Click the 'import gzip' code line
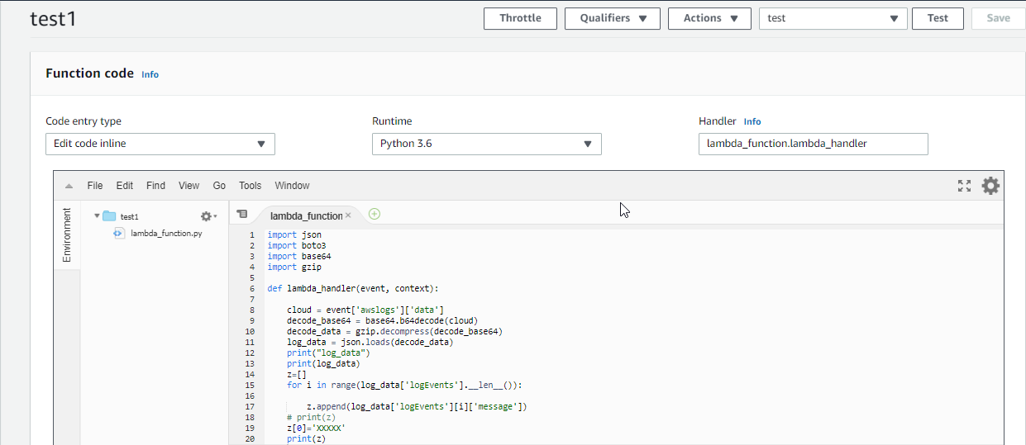The image size is (1026, 445). point(294,267)
